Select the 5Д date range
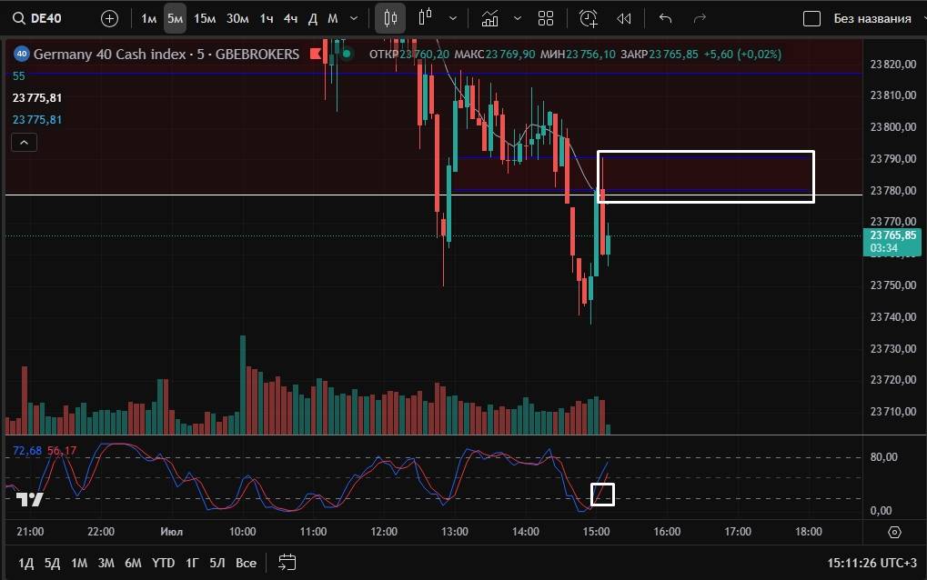 53,563
